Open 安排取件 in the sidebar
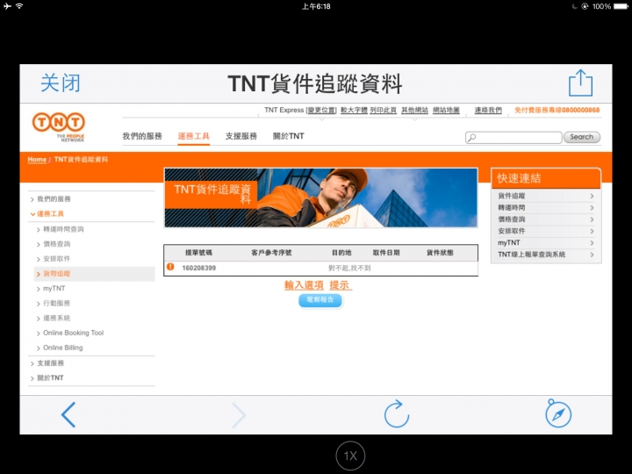Screen dimensions: 632x474 click(56, 258)
